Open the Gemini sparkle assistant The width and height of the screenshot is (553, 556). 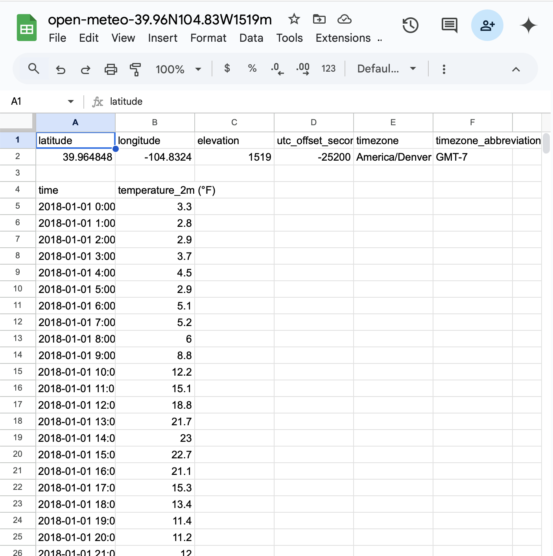[528, 26]
